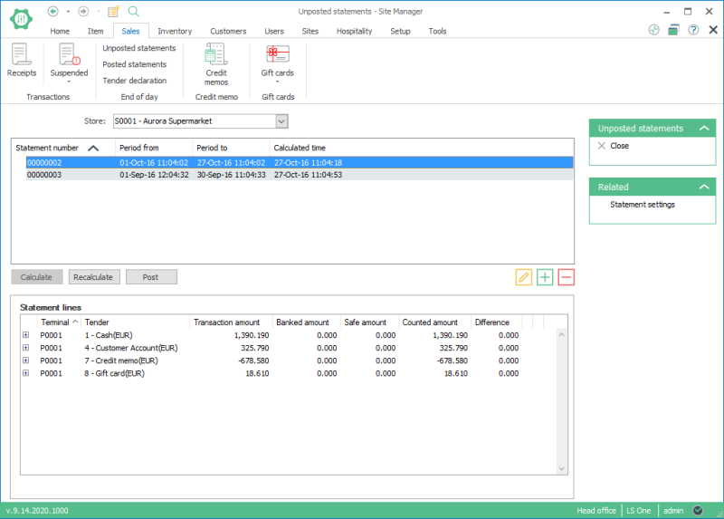Expand the 7 - Credit memo(EUR) row
Screen dimensions: 724x519
(26, 360)
